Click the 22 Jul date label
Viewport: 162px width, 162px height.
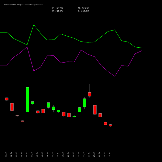(78, 155)
